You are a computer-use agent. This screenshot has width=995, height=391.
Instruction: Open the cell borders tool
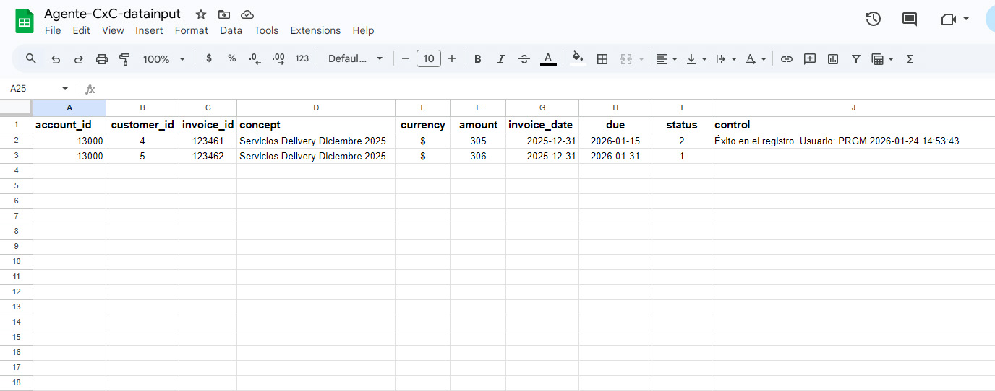[x=602, y=59]
